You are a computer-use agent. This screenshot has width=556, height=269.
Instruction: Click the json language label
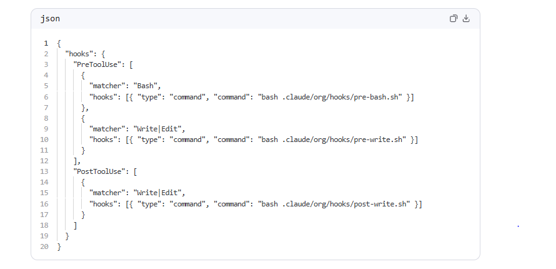click(x=51, y=19)
